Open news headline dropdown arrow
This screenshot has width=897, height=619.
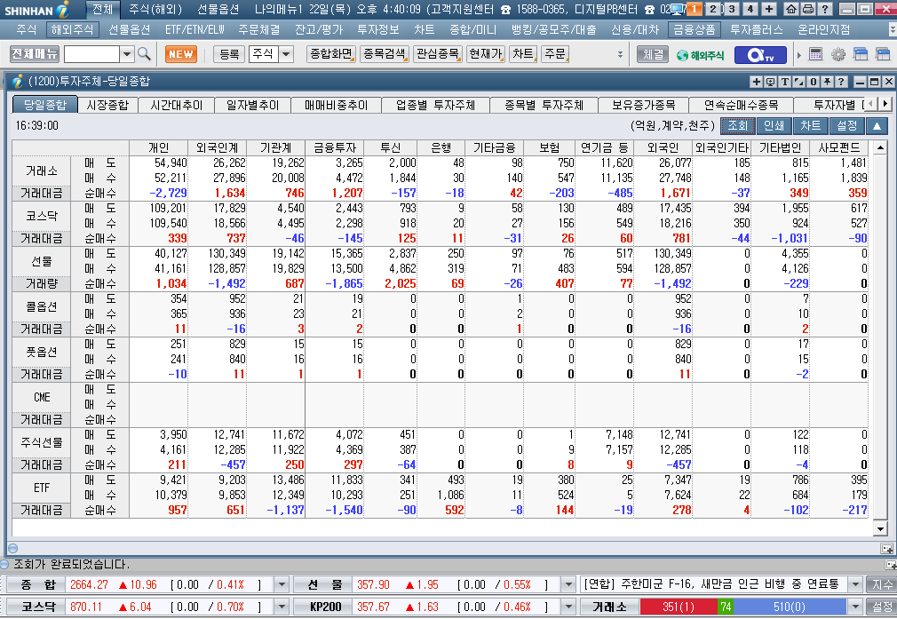(856, 584)
